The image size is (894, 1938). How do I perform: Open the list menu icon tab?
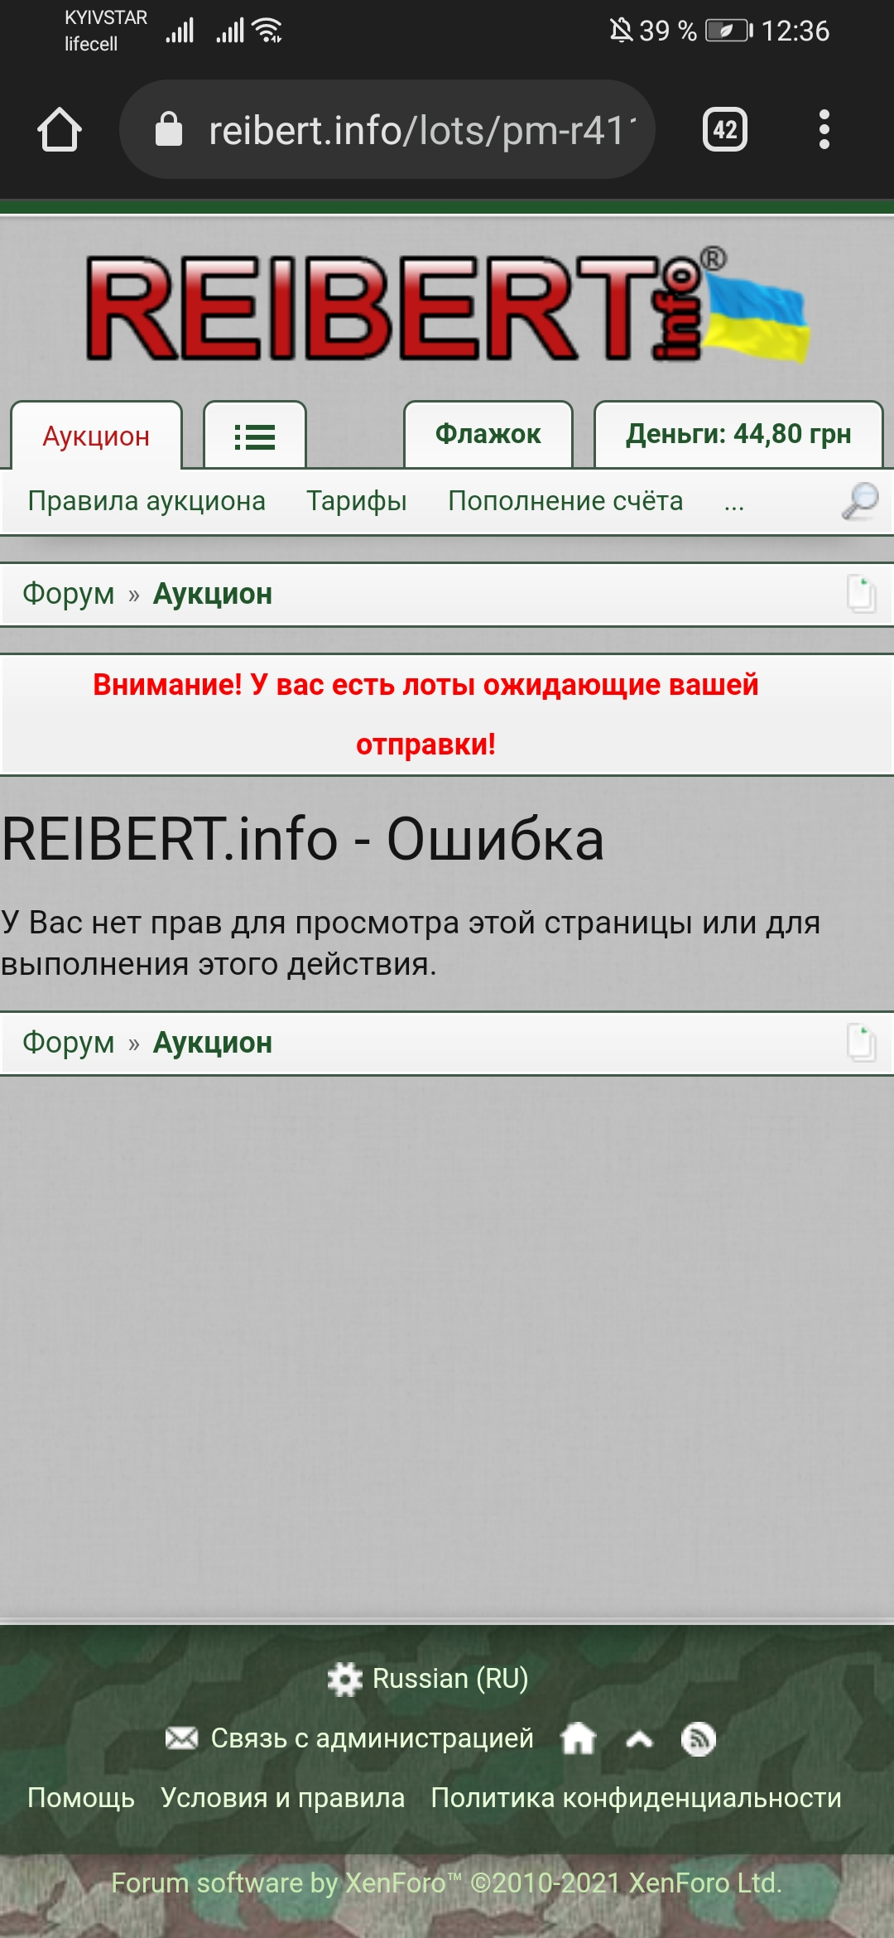click(x=255, y=436)
